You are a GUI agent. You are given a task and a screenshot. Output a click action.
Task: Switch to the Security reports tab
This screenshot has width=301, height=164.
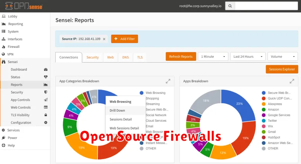[x=93, y=57]
